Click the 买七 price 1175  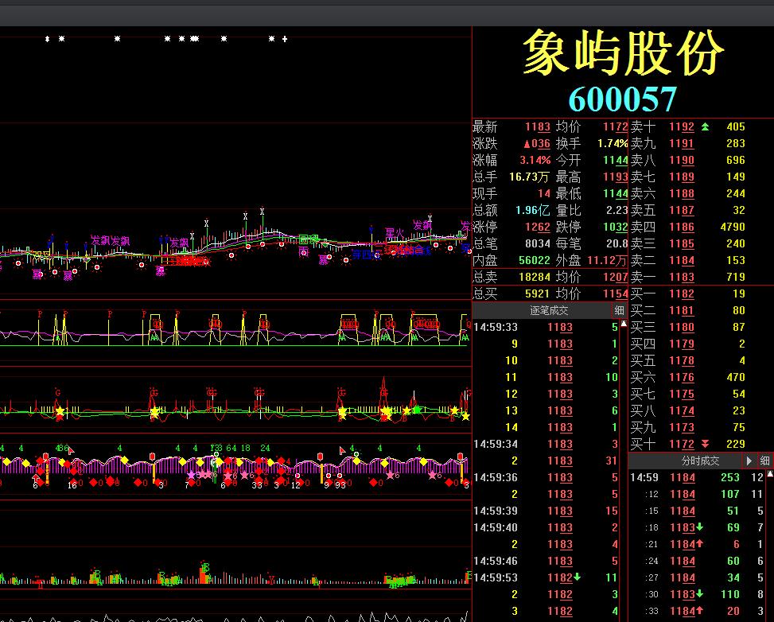pos(682,394)
